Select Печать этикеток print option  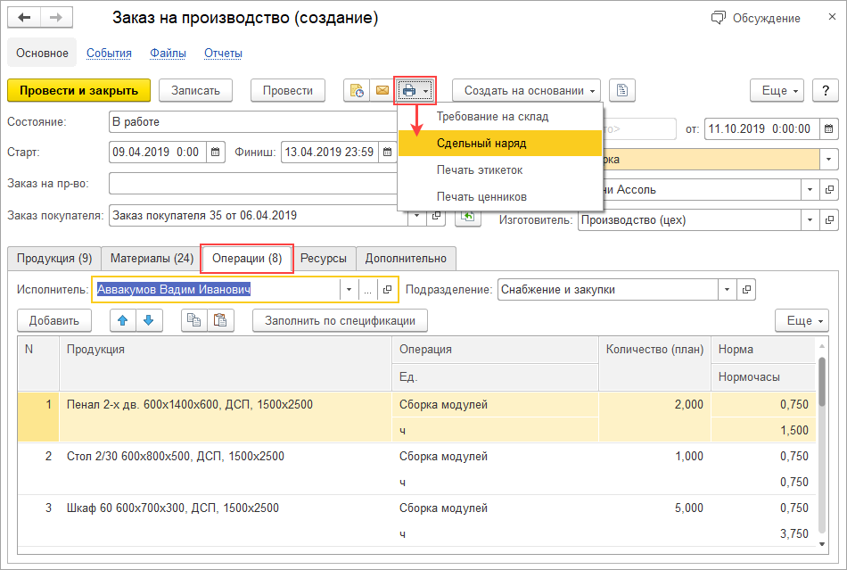pyautogui.click(x=500, y=170)
